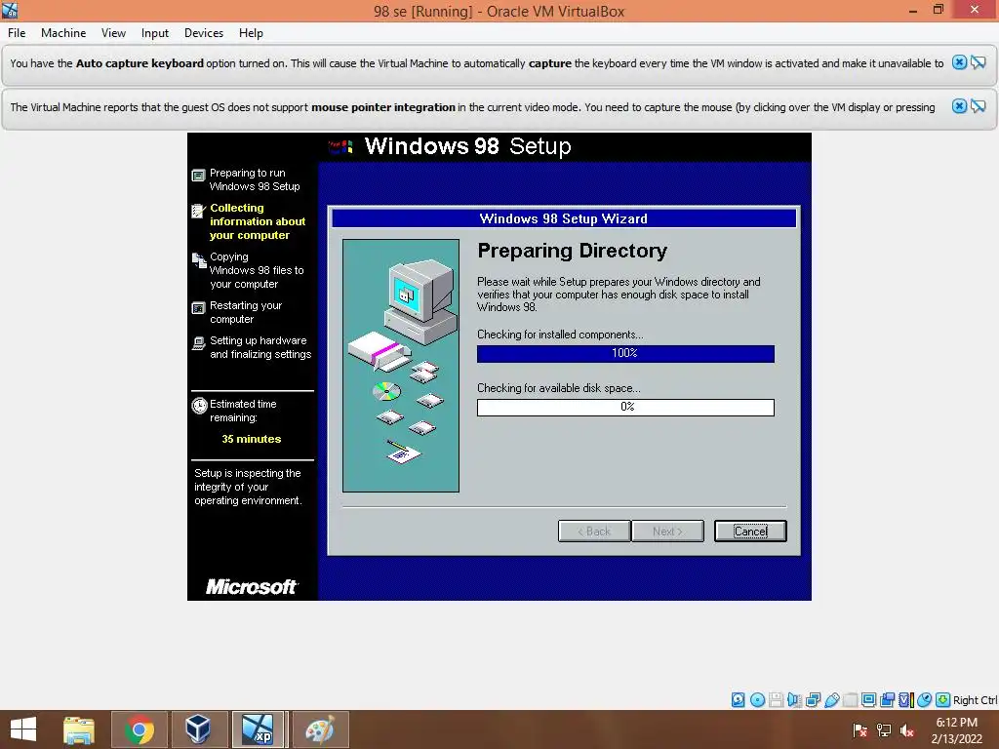Click the Restarting your computer step icon

point(199,308)
